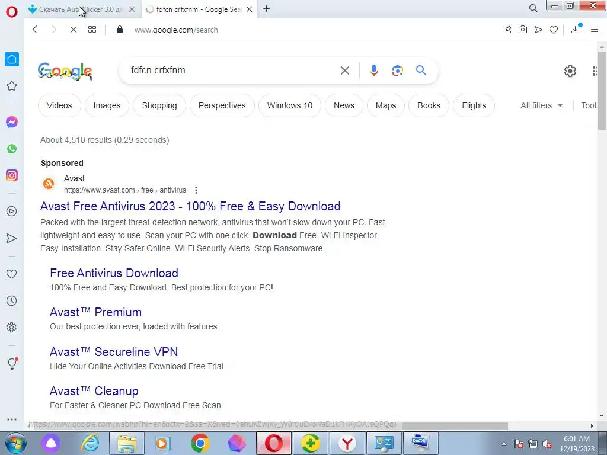The height and width of the screenshot is (455, 607).
Task: Filter results by Perspectives
Action: click(222, 105)
